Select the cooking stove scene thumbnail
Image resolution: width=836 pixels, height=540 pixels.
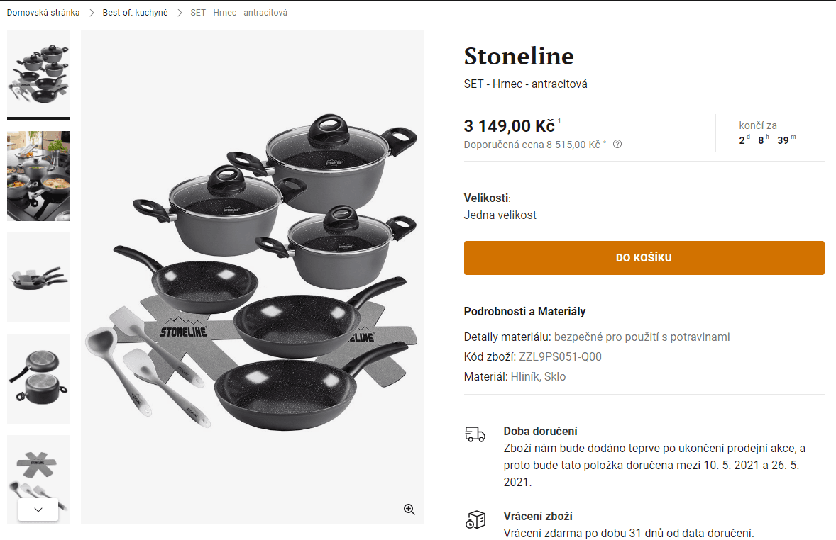(38, 175)
